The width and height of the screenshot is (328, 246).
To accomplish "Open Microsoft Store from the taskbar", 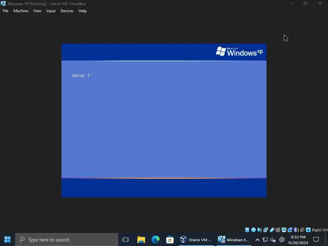I will click(170, 240).
